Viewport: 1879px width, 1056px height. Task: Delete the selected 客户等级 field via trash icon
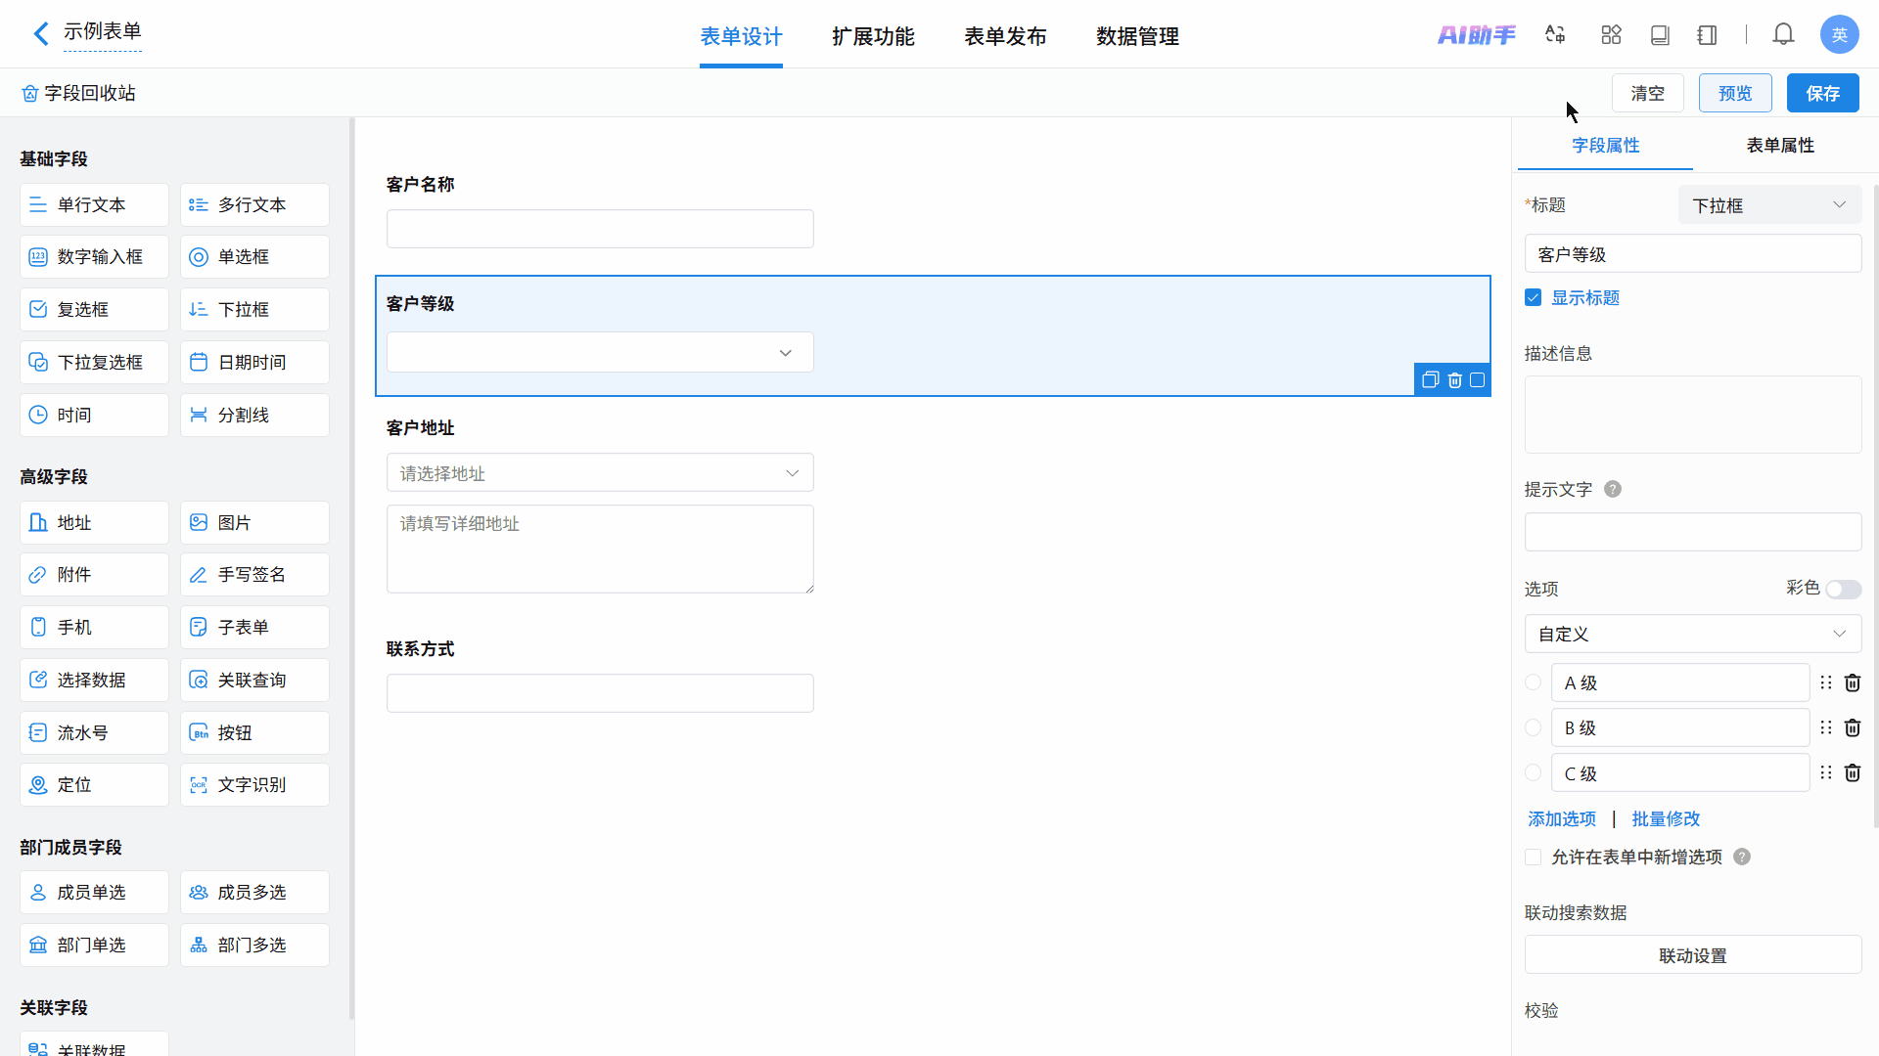point(1454,380)
